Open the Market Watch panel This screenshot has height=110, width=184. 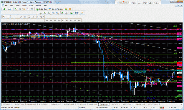point(16,9)
